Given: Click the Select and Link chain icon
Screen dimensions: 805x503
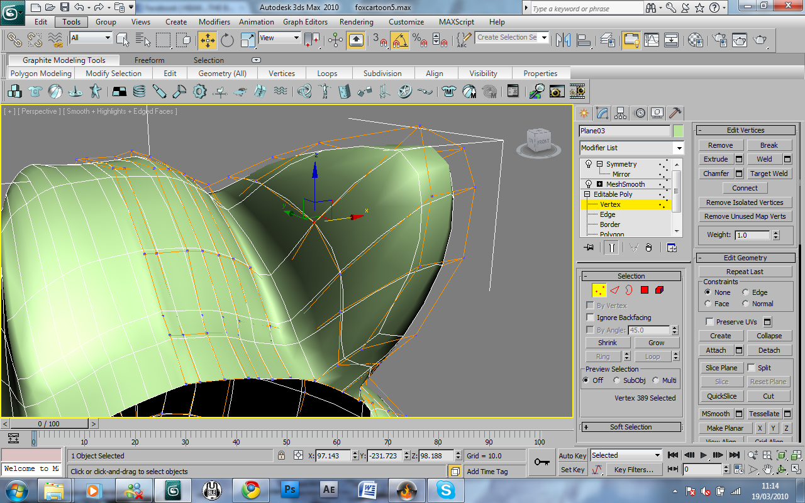Looking at the screenshot, I should coord(14,40).
